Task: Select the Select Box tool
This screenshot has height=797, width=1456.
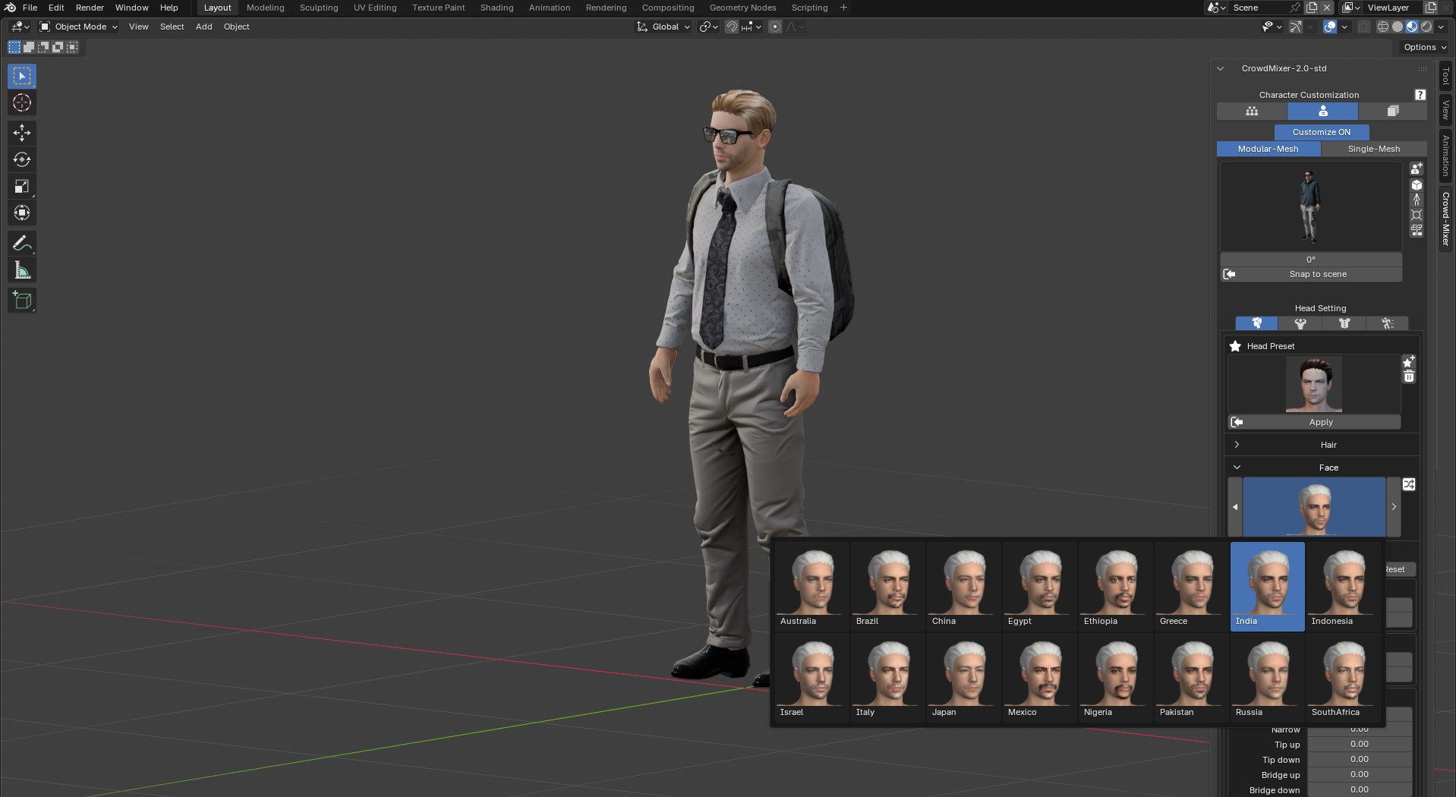Action: point(22,76)
